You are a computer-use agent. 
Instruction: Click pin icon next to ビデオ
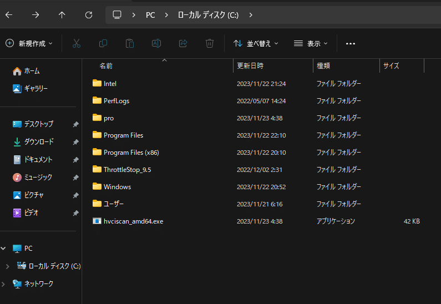pos(75,213)
